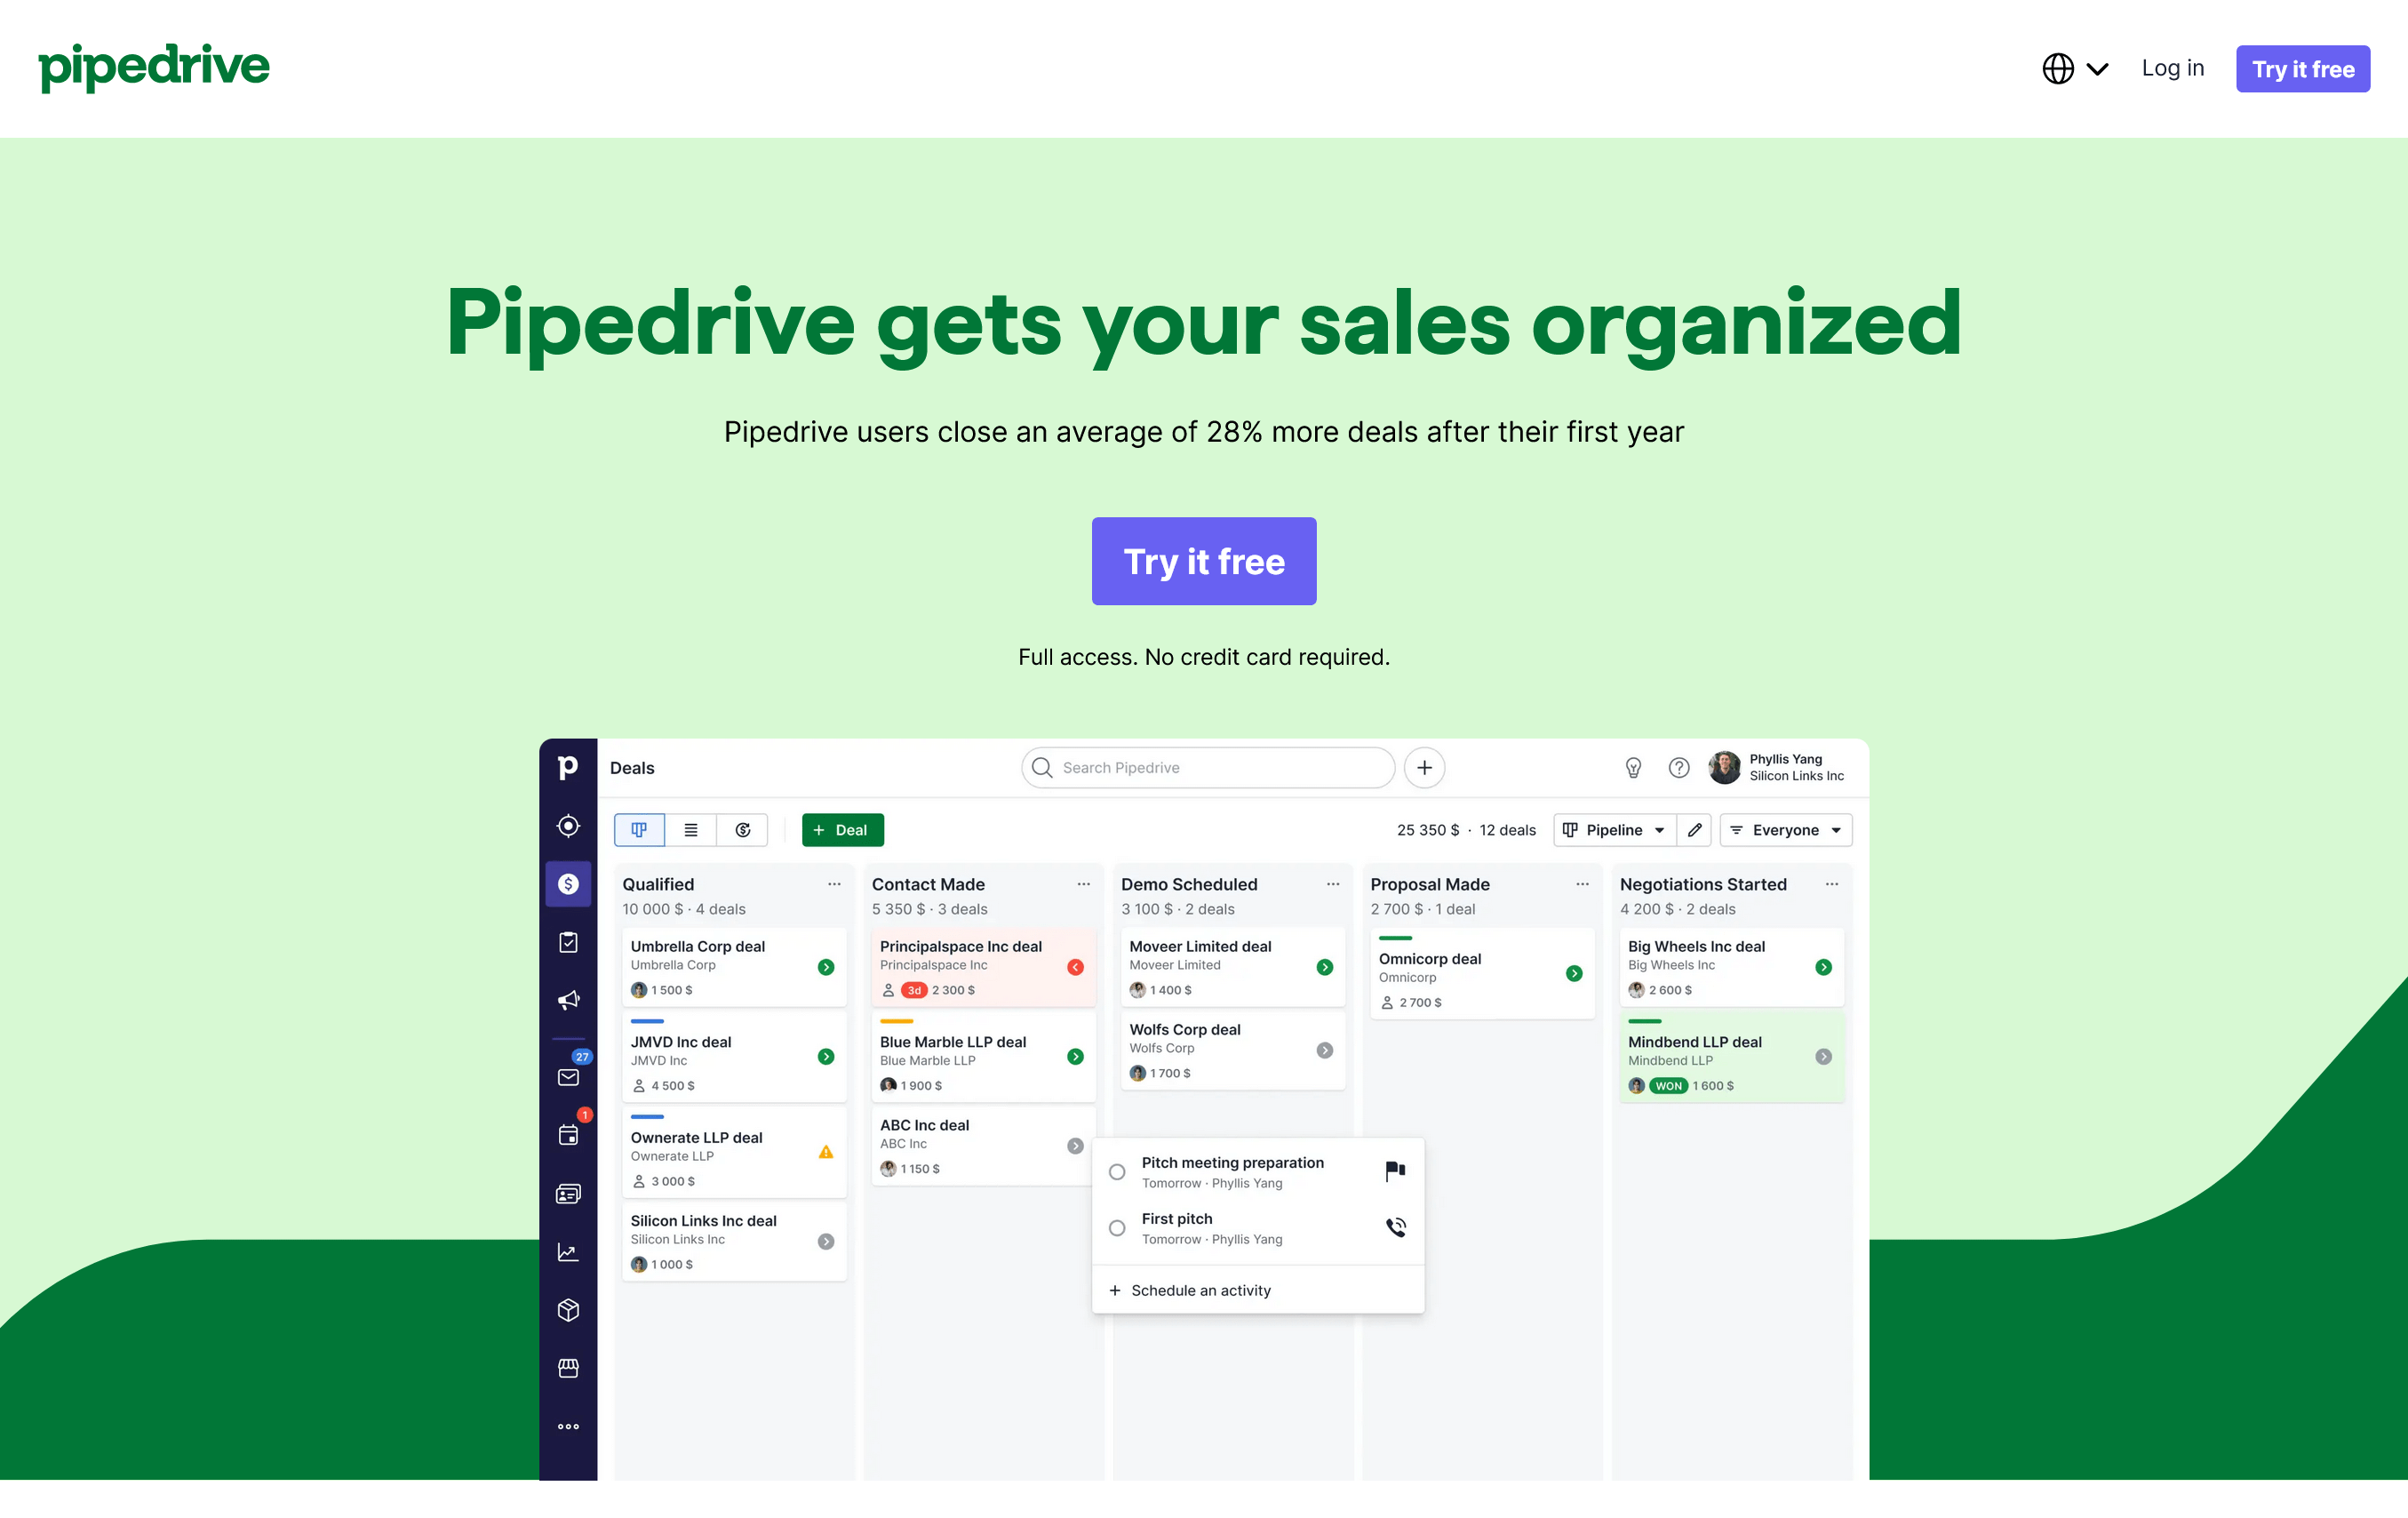Expand the Pipeline dropdown filter
The height and width of the screenshot is (1518, 2408).
coord(1611,829)
